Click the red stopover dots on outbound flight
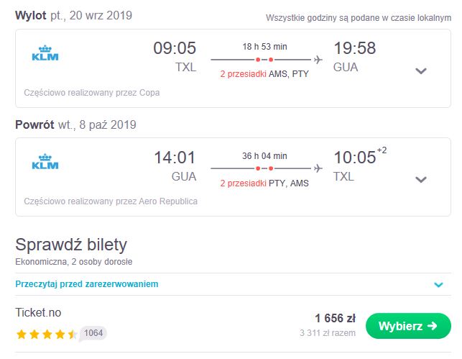Screen dimensions: 462x359 264,60
